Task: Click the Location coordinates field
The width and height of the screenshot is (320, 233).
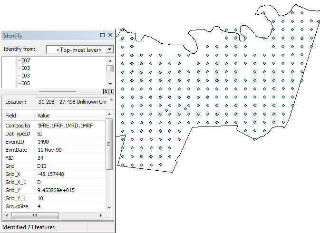Action: 72,102
